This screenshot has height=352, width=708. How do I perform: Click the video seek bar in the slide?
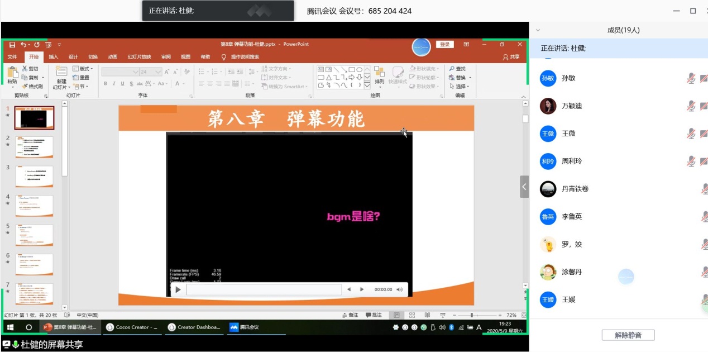(x=264, y=289)
